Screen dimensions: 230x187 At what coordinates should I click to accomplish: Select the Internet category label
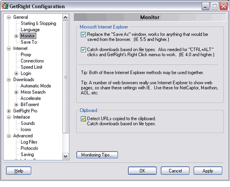[20, 48]
